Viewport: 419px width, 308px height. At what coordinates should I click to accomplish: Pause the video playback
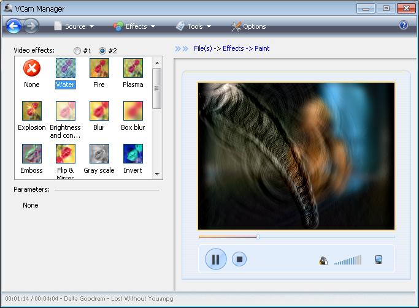tap(215, 259)
